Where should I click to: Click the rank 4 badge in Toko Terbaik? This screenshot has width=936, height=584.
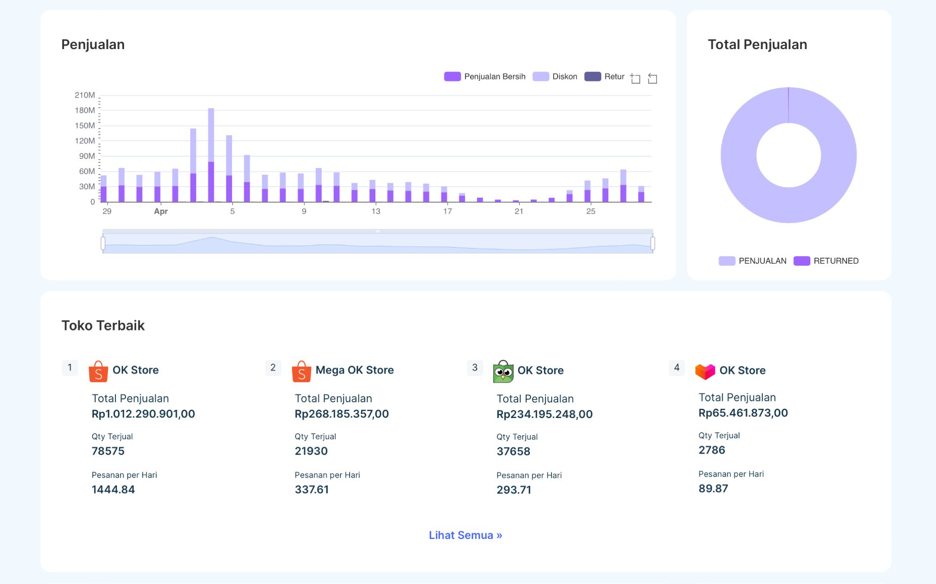[677, 367]
